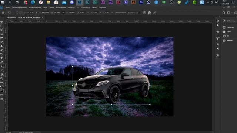Select the document tab Без имени-1
Image resolution: width=237 pixels, height=133 pixels.
(24, 18)
